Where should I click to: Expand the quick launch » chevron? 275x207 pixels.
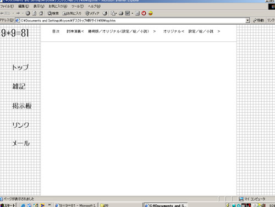coord(50,205)
